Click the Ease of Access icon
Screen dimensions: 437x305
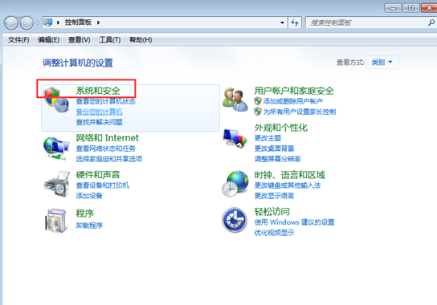click(235, 220)
